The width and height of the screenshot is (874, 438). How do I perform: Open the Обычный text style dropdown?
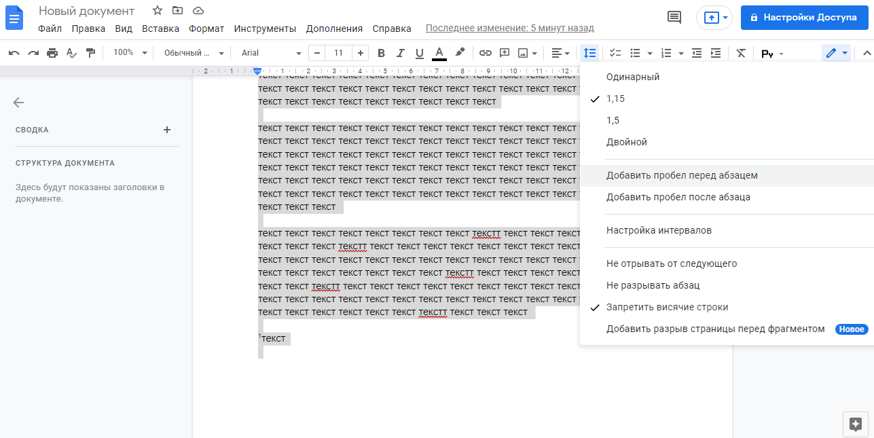click(x=194, y=53)
